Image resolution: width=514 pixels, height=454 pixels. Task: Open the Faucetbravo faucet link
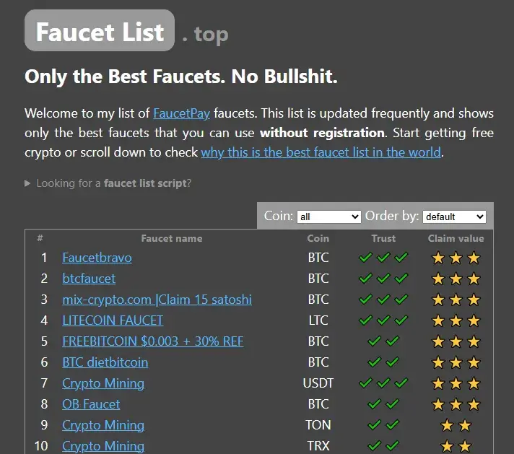(97, 258)
